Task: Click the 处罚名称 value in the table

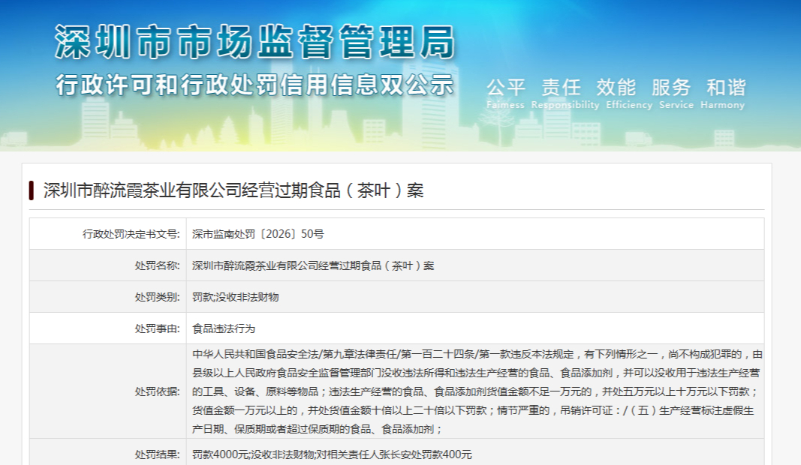Action: [x=313, y=265]
